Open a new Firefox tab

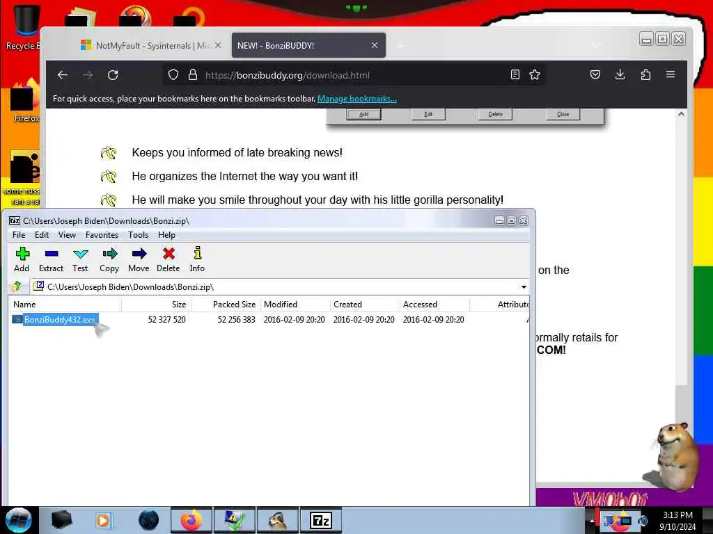tap(400, 46)
